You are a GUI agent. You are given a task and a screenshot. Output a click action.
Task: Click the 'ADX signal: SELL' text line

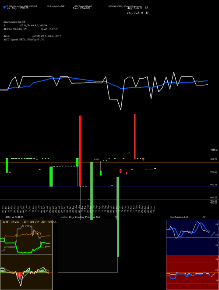click(x=24, y=40)
